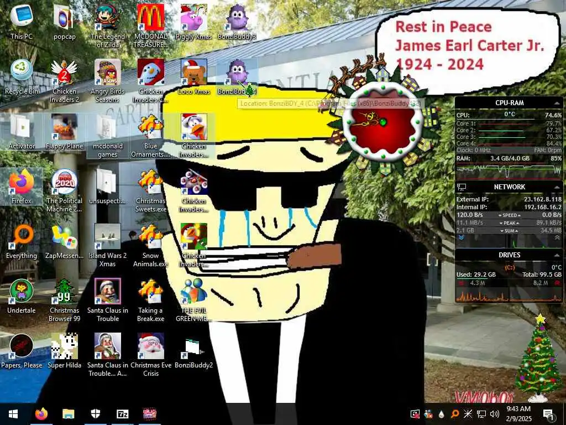Open Windows Security shield on taskbar
This screenshot has height=425, width=566.
click(95, 414)
